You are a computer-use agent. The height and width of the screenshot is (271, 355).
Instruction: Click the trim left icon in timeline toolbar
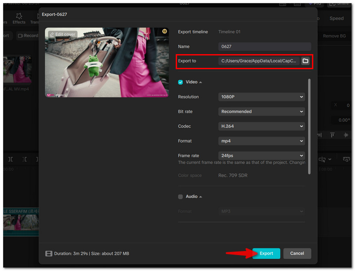pos(24,160)
